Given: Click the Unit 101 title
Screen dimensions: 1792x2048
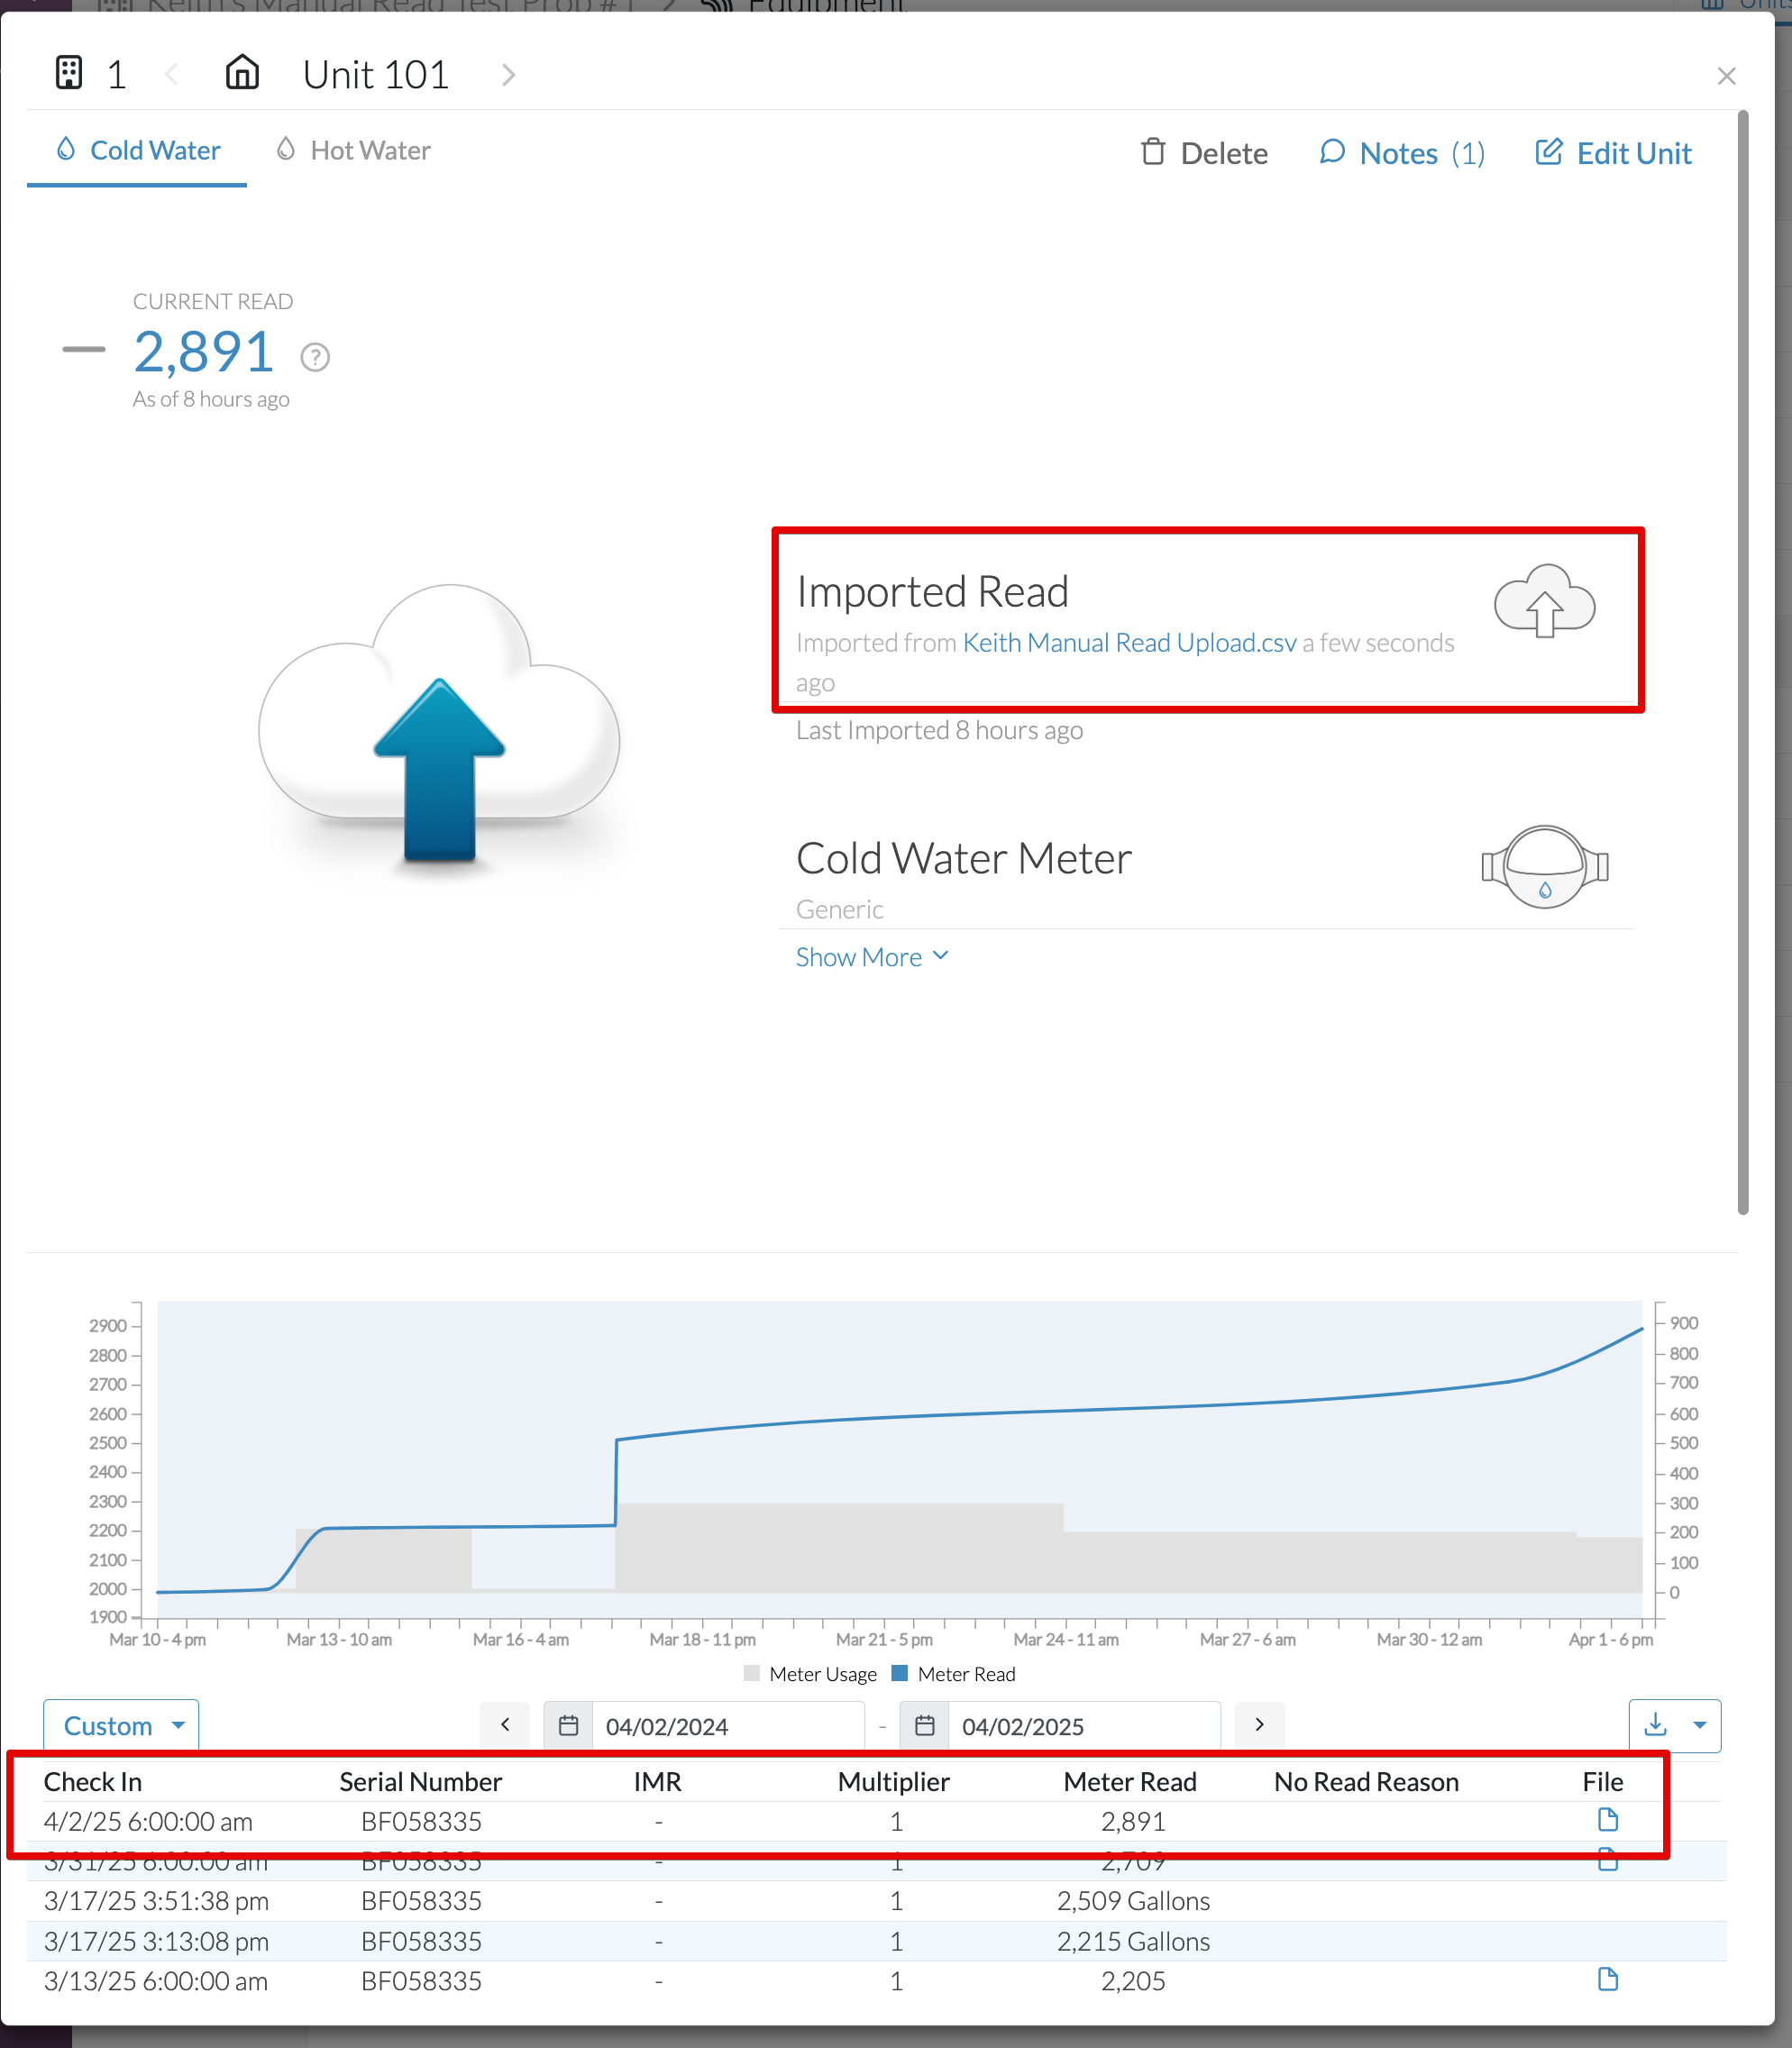Looking at the screenshot, I should [x=376, y=75].
